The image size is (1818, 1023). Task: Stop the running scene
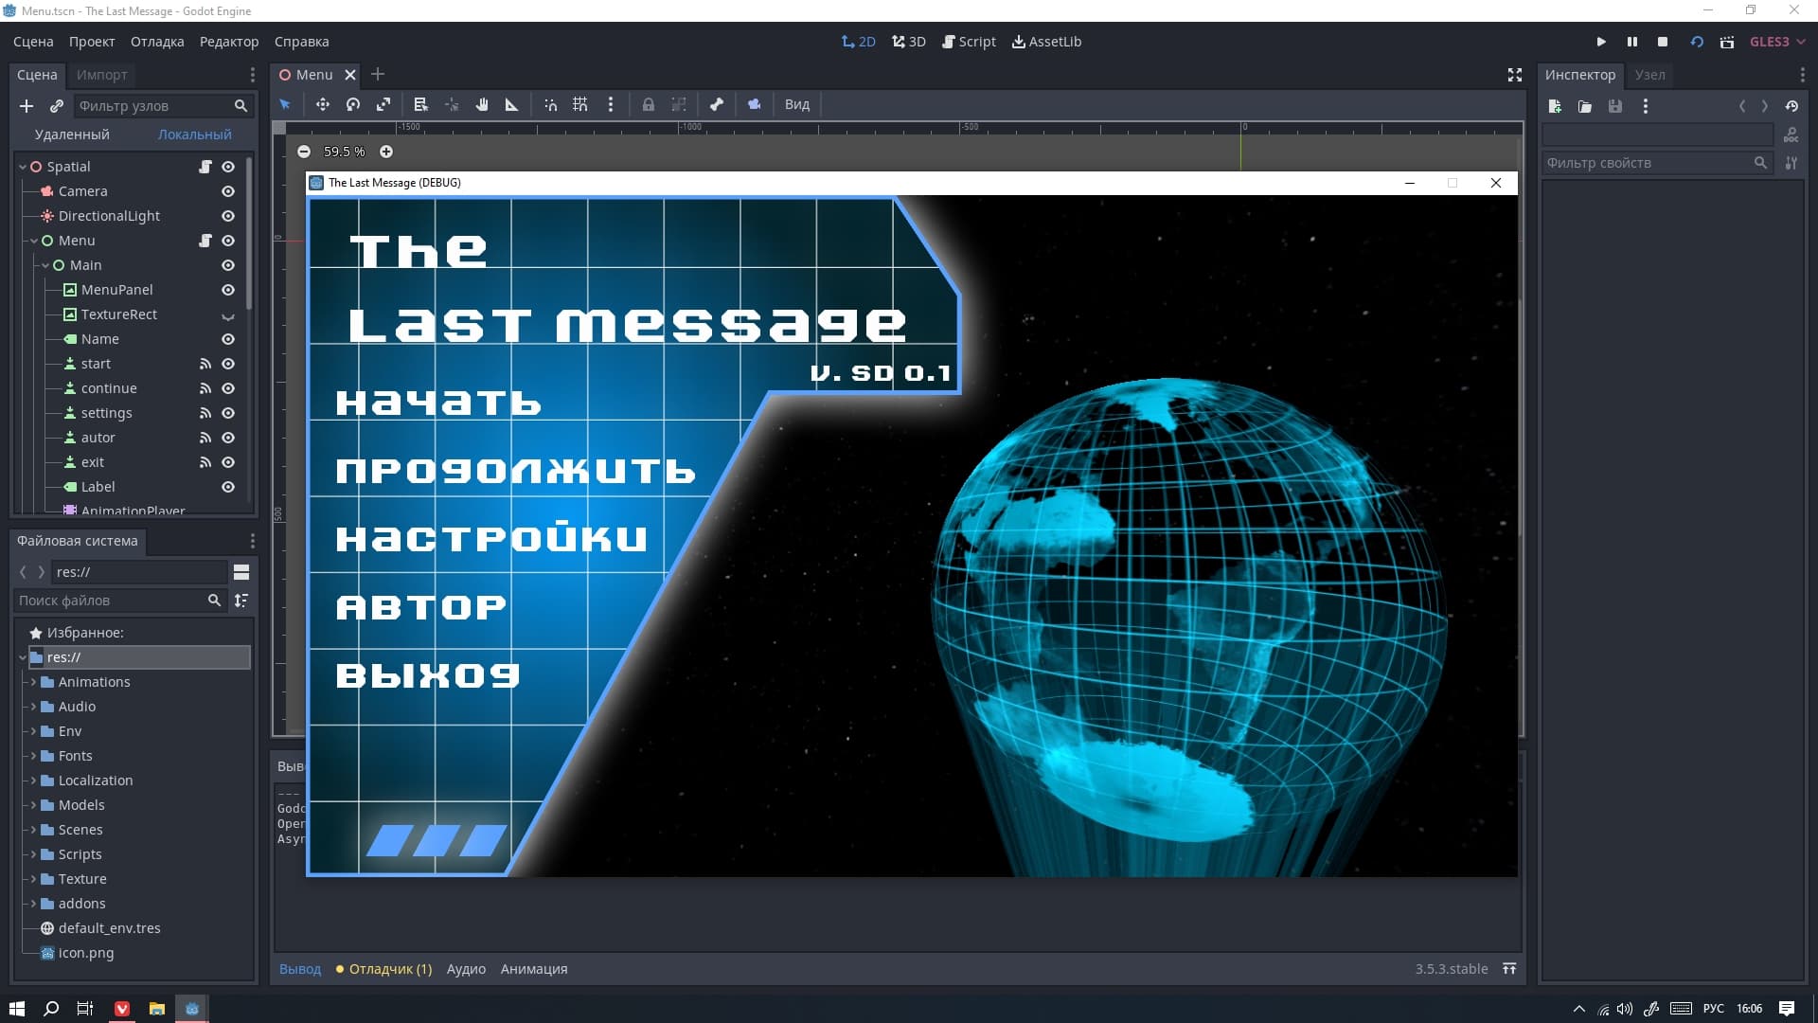coord(1663,42)
